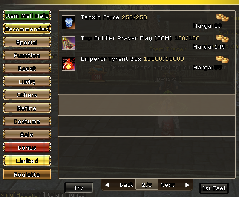Select the yellow Limited category
The width and height of the screenshot is (239, 197).
point(27,160)
